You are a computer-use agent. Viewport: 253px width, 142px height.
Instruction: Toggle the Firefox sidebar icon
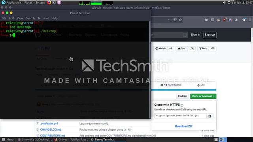(212, 20)
